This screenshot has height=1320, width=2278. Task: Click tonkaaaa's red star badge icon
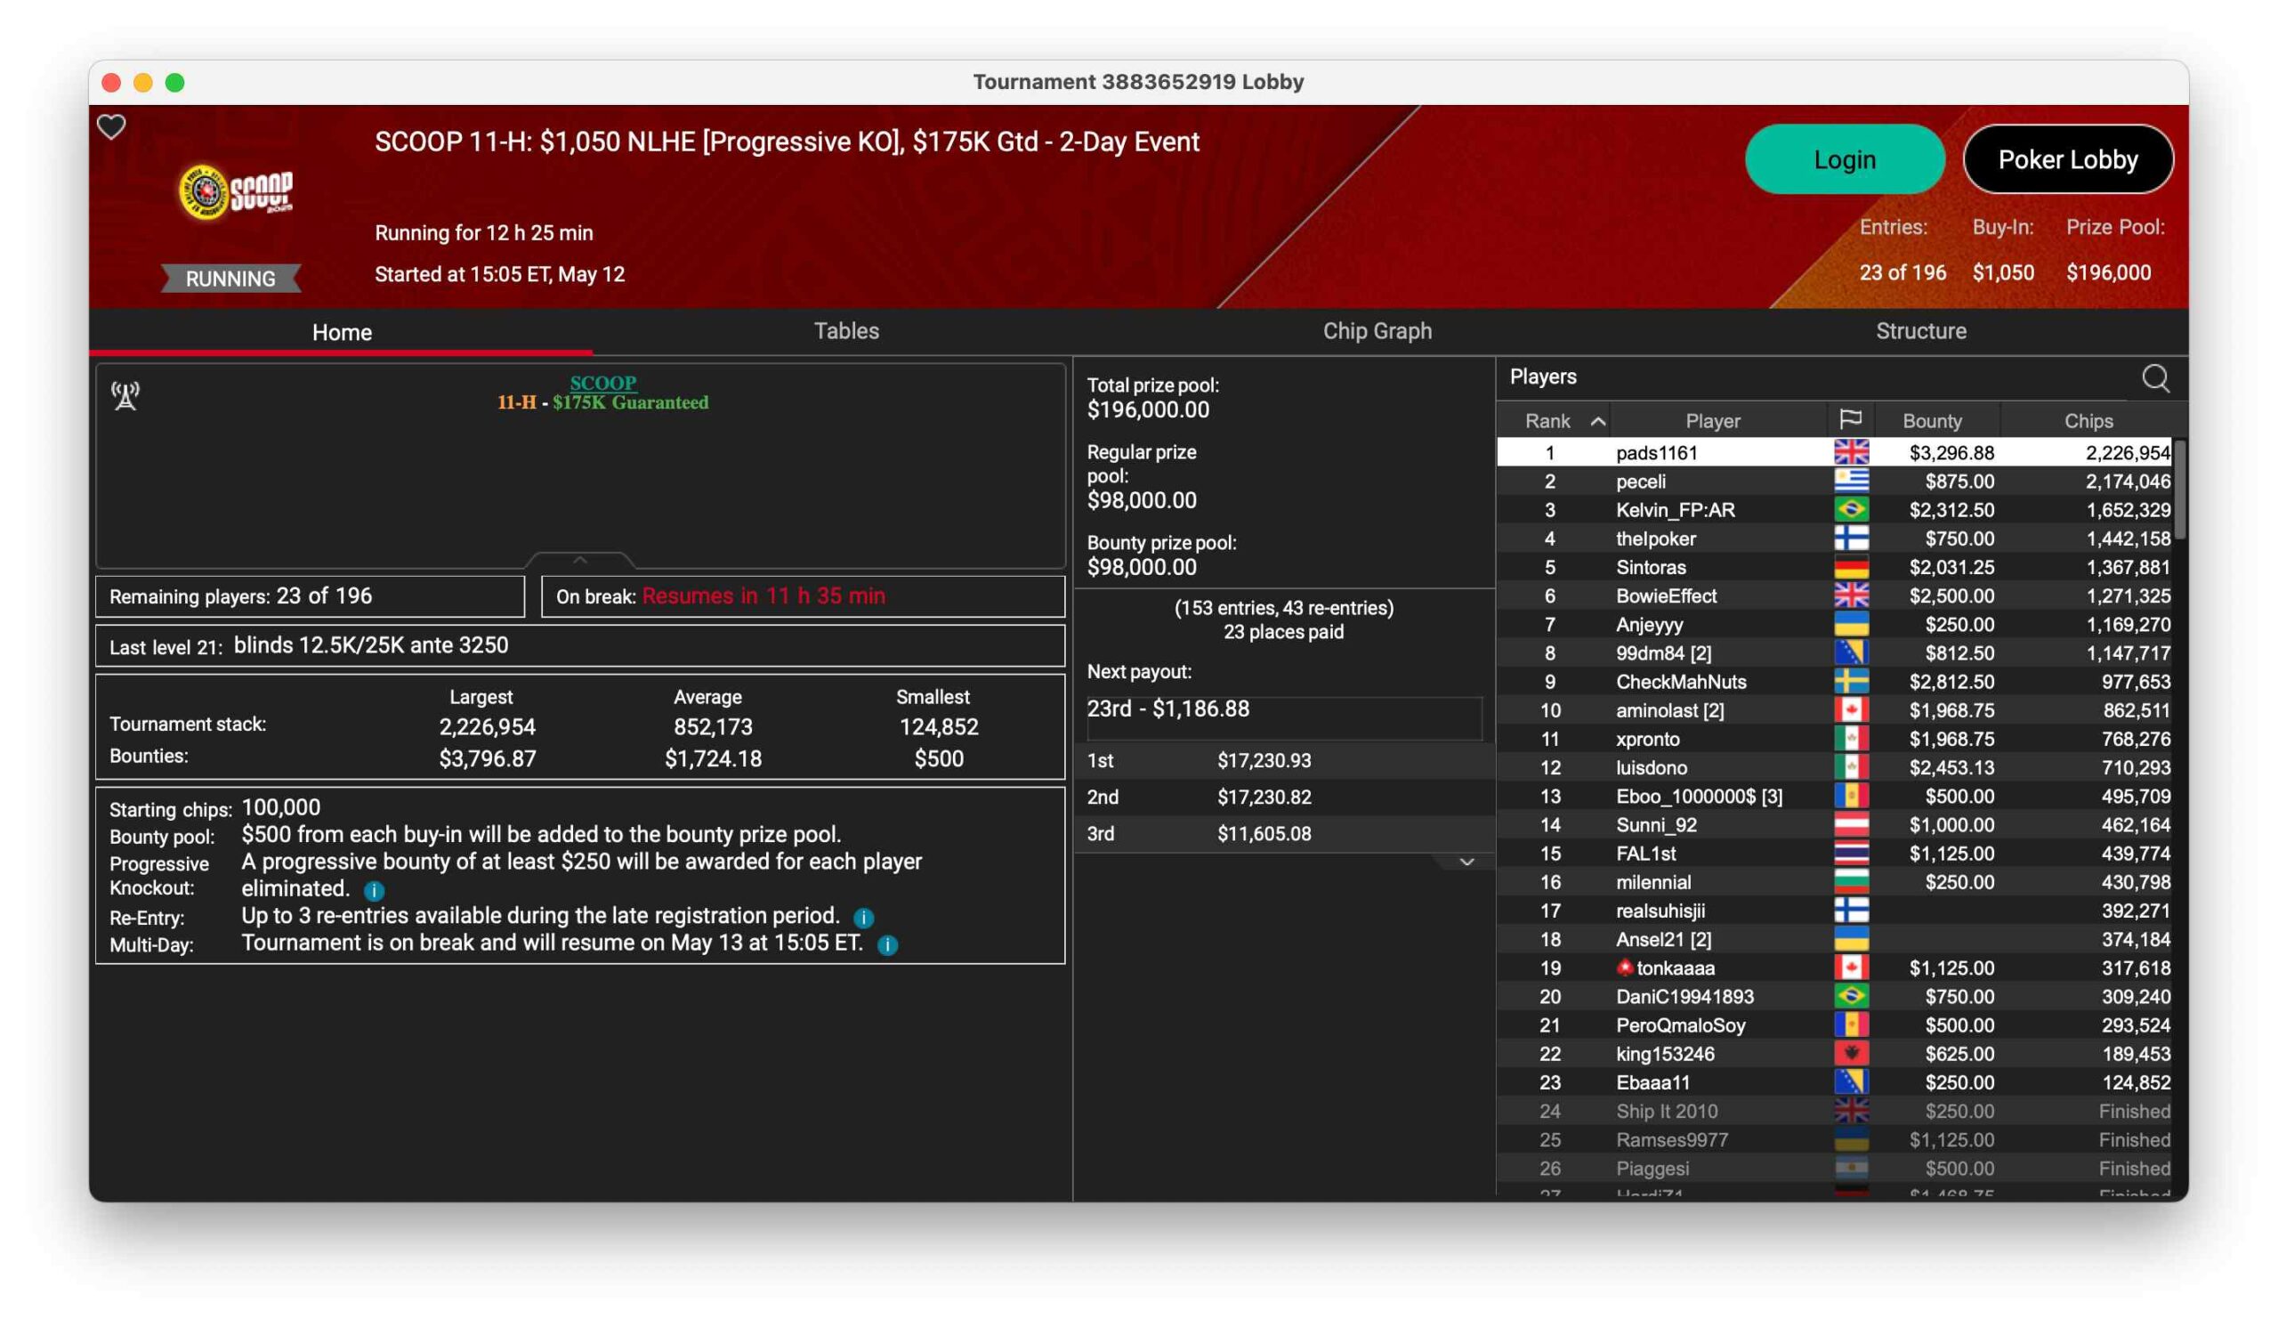[1625, 968]
